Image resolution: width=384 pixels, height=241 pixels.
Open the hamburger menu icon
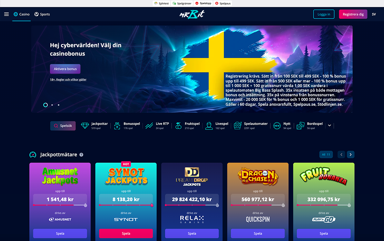[x=6, y=14]
